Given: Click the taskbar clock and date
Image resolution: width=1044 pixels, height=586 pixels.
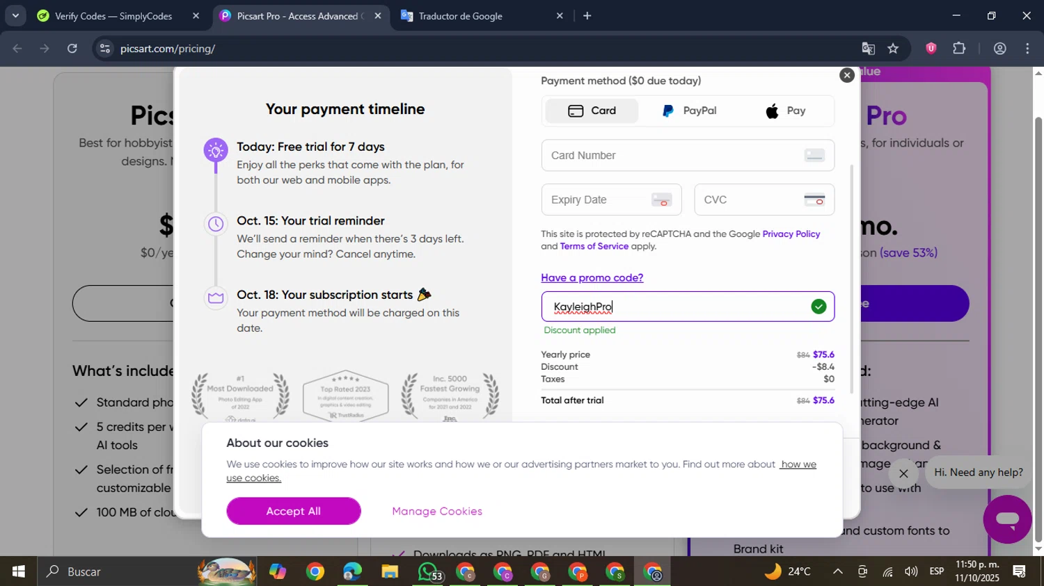Looking at the screenshot, I should (x=976, y=571).
